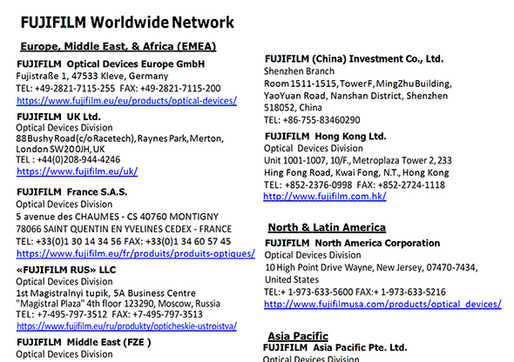Open the fujifilm.eu/uk link
Screen dimensions: 514x362
point(77,171)
